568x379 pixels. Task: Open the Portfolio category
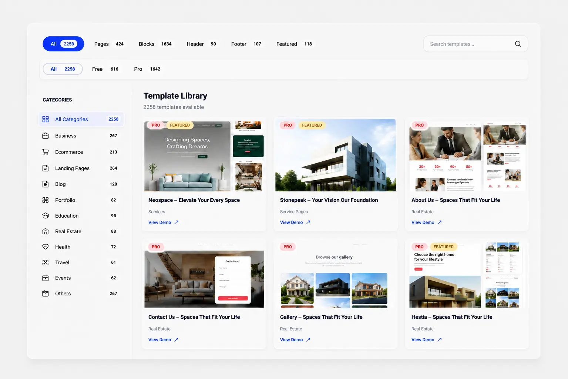coord(81,200)
